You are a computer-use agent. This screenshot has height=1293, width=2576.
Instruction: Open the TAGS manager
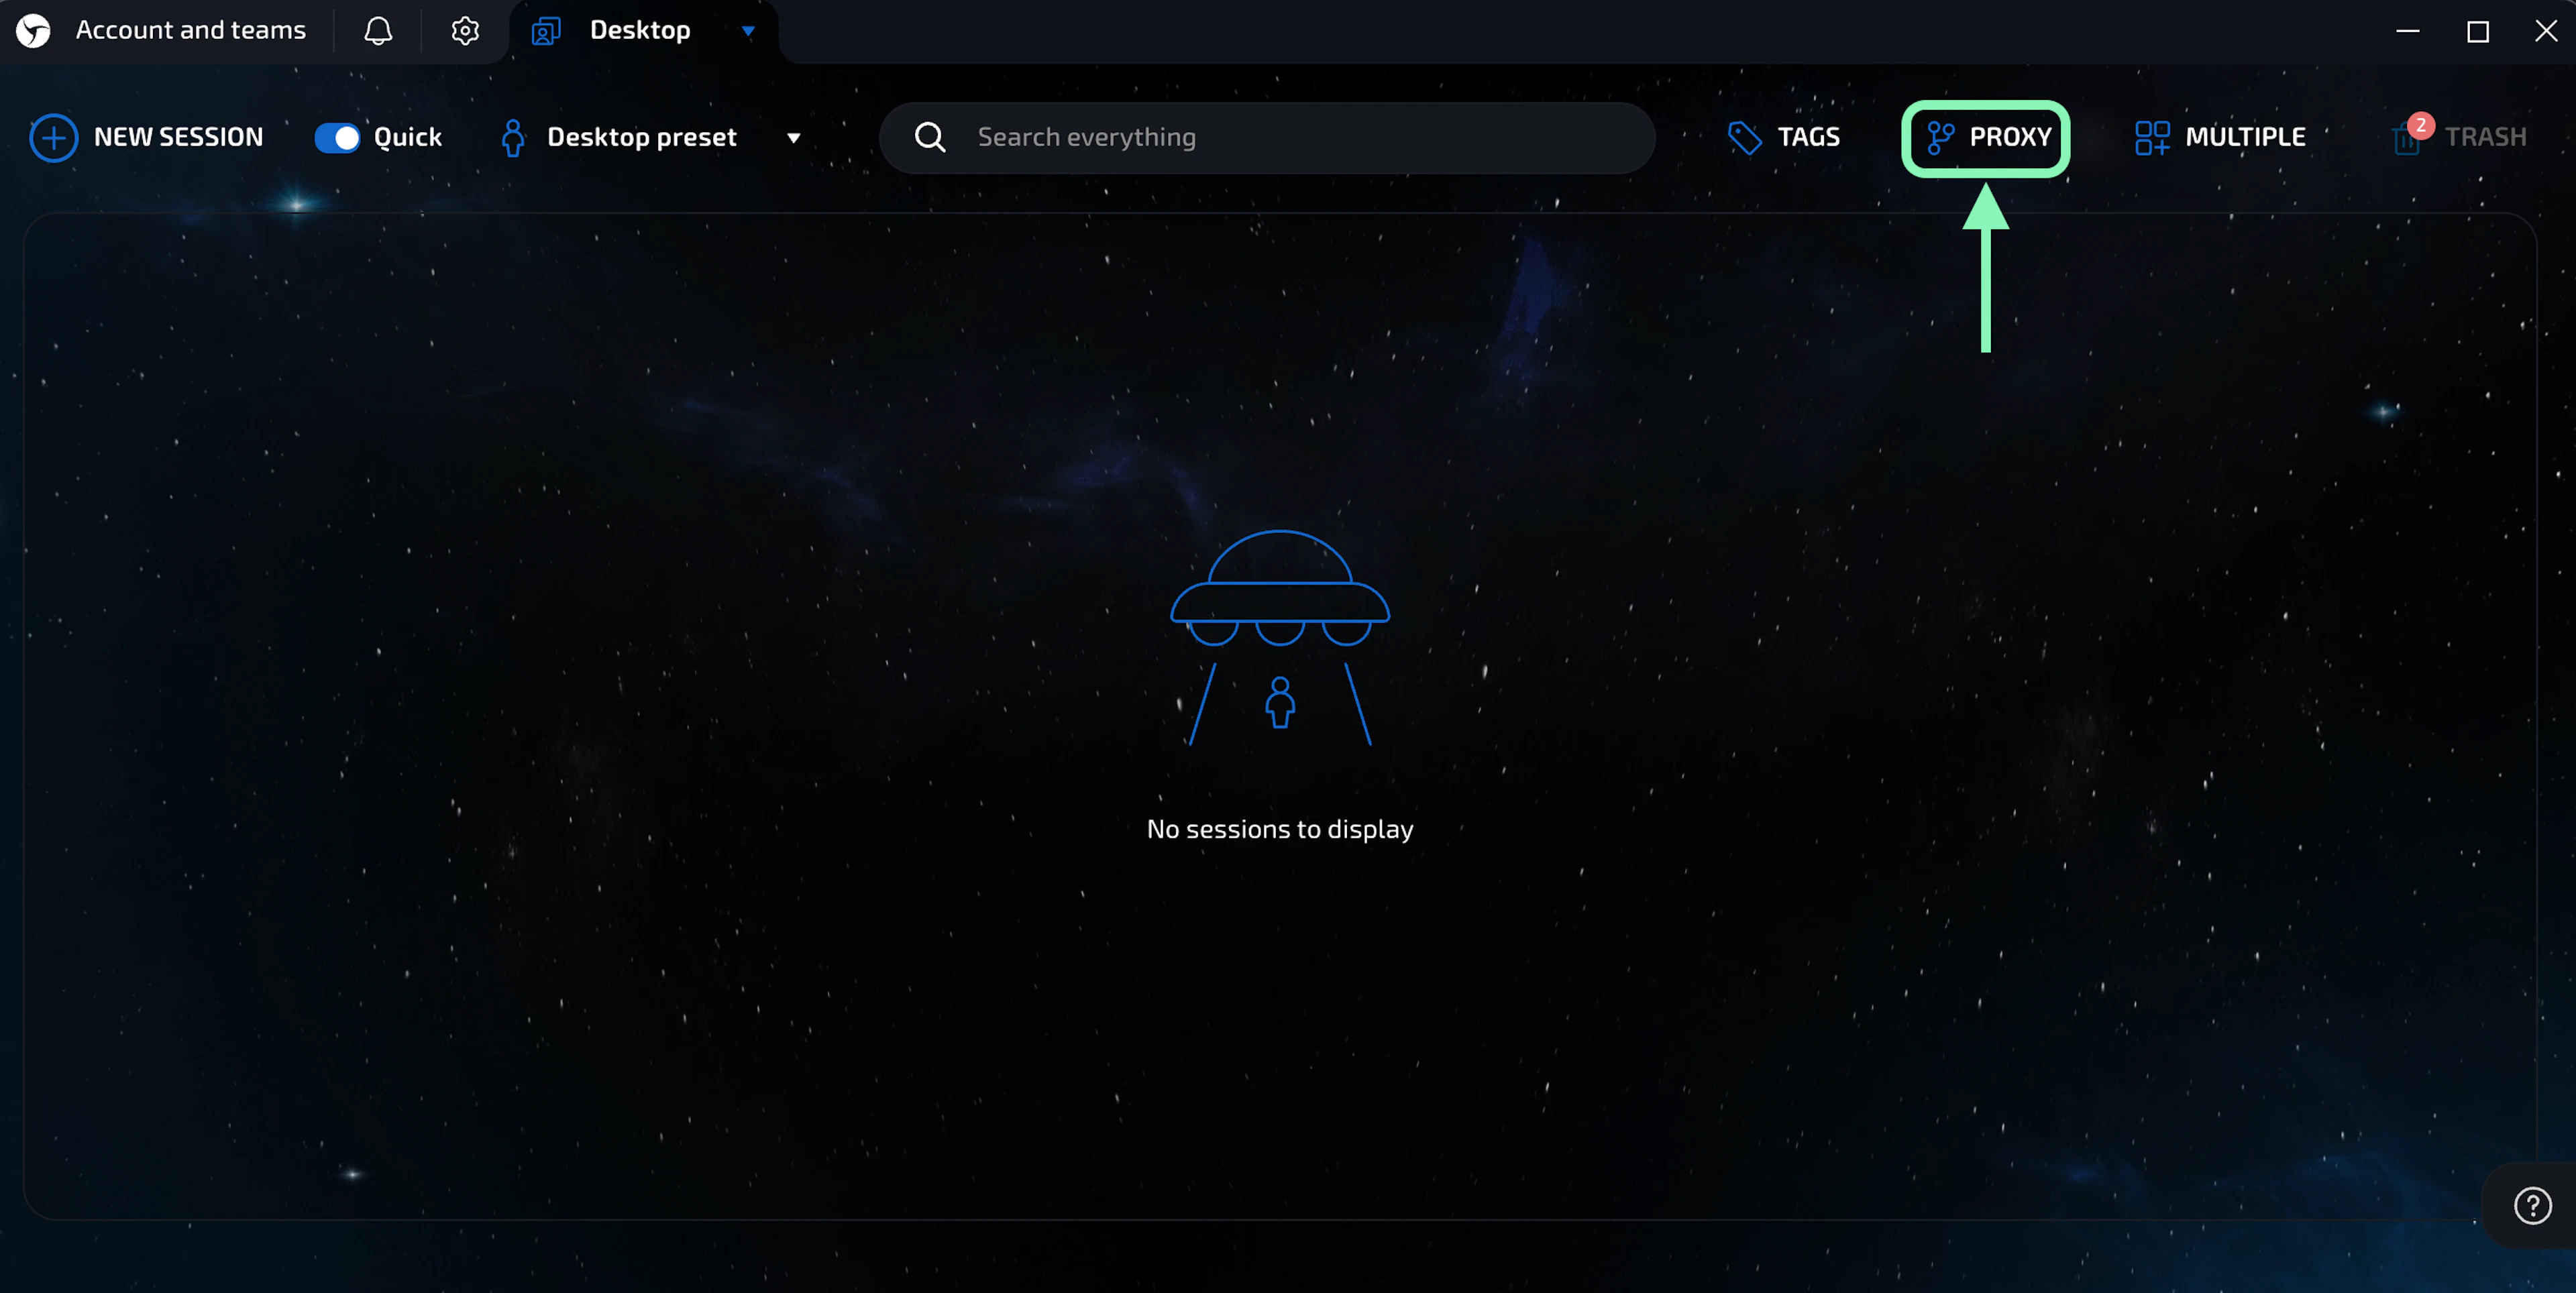[x=1808, y=137]
